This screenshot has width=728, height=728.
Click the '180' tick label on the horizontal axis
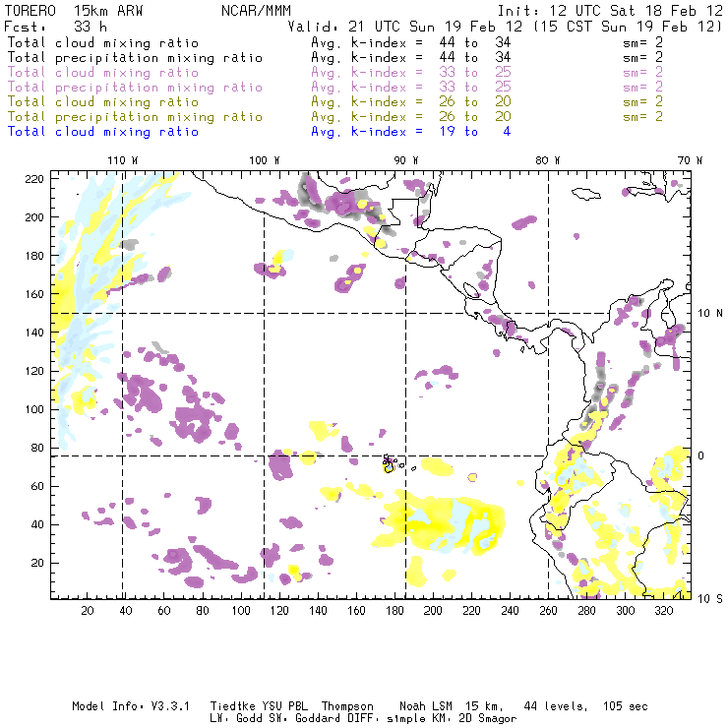(x=394, y=611)
